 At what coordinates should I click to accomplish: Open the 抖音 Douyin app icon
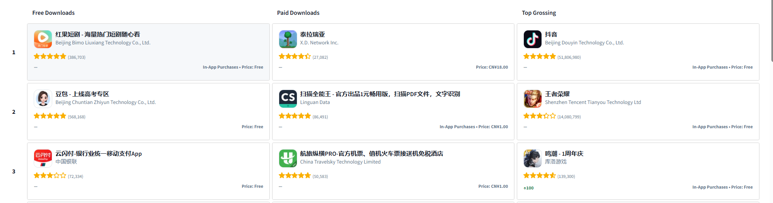click(x=532, y=39)
